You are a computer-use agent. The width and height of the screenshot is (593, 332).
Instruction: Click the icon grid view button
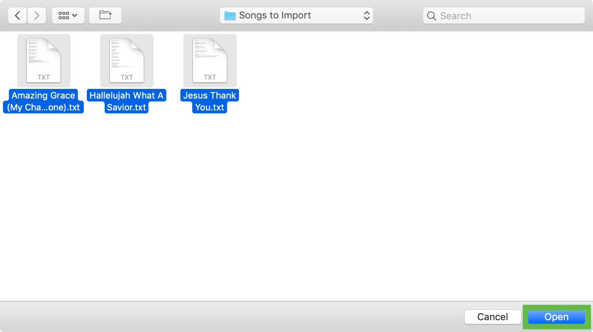click(x=63, y=16)
